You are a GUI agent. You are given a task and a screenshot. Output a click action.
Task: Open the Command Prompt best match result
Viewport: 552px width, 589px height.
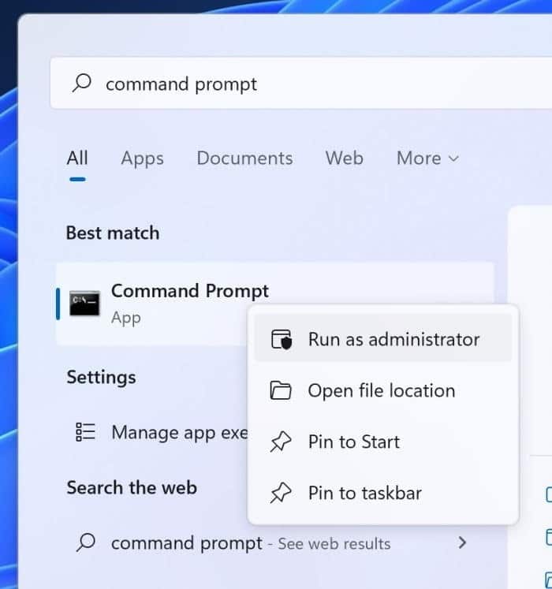pyautogui.click(x=274, y=304)
